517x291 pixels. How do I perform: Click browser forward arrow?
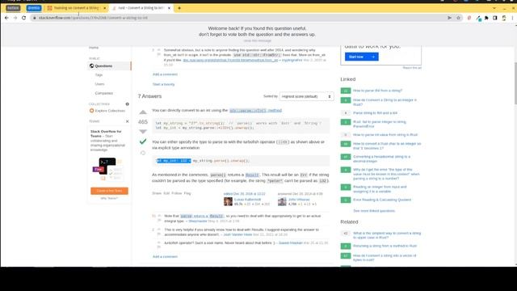tap(15, 18)
